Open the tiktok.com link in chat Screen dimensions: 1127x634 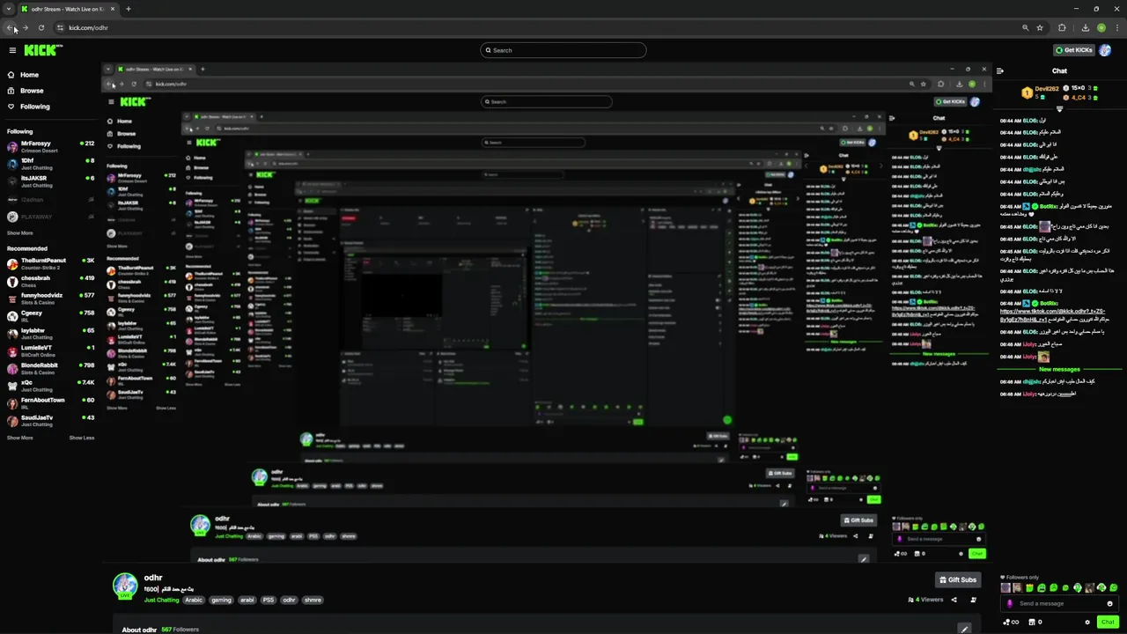coord(1052,314)
